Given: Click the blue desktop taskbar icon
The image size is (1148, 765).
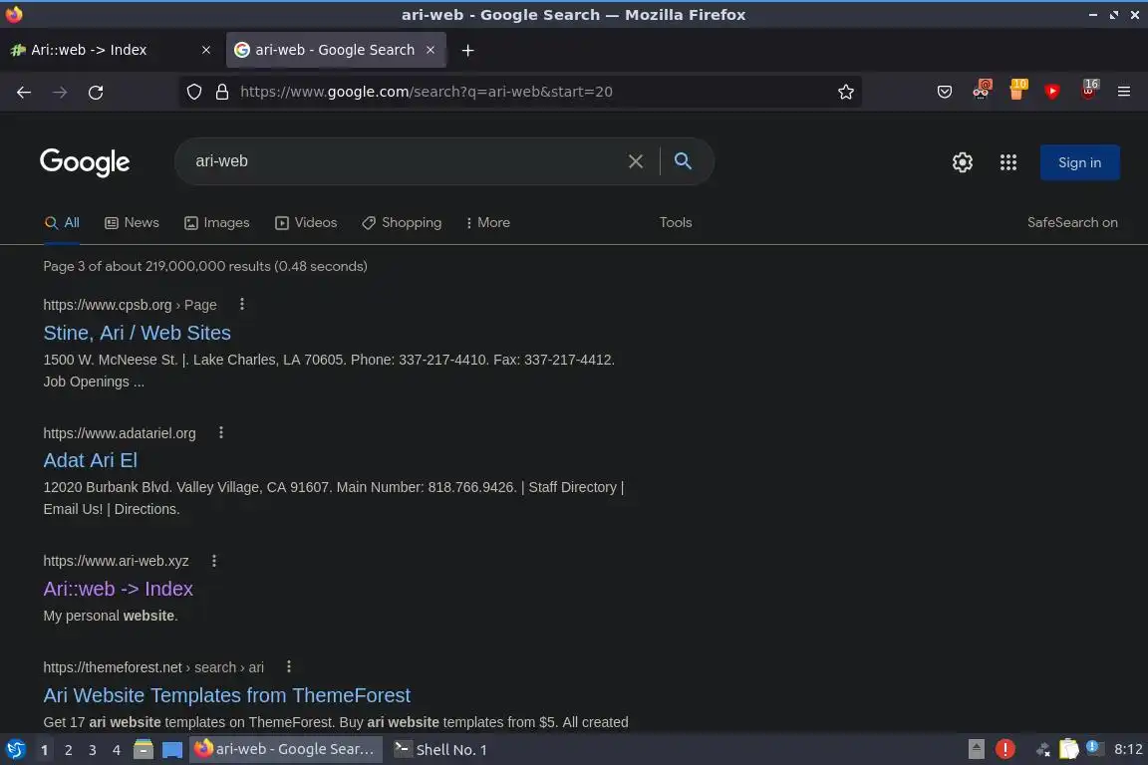Looking at the screenshot, I should coord(172,750).
